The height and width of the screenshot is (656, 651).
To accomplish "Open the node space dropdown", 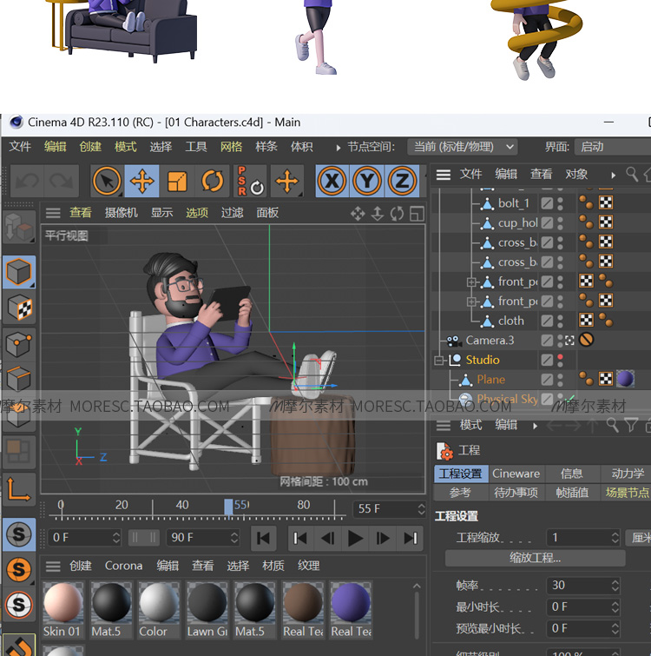I will pyautogui.click(x=463, y=147).
